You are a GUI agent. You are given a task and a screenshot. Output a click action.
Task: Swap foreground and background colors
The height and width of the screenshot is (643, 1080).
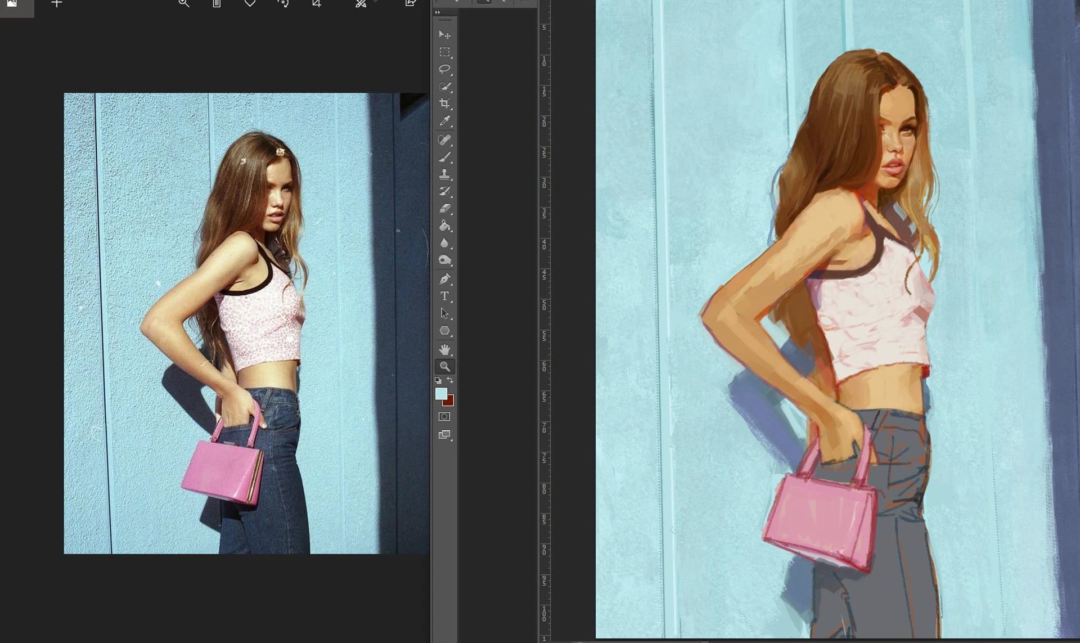(x=450, y=380)
